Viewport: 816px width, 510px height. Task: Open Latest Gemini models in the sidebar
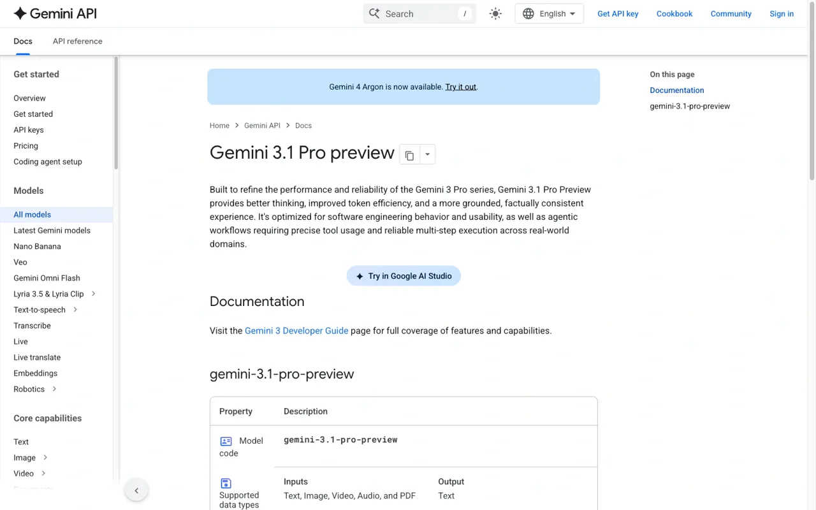(x=52, y=231)
